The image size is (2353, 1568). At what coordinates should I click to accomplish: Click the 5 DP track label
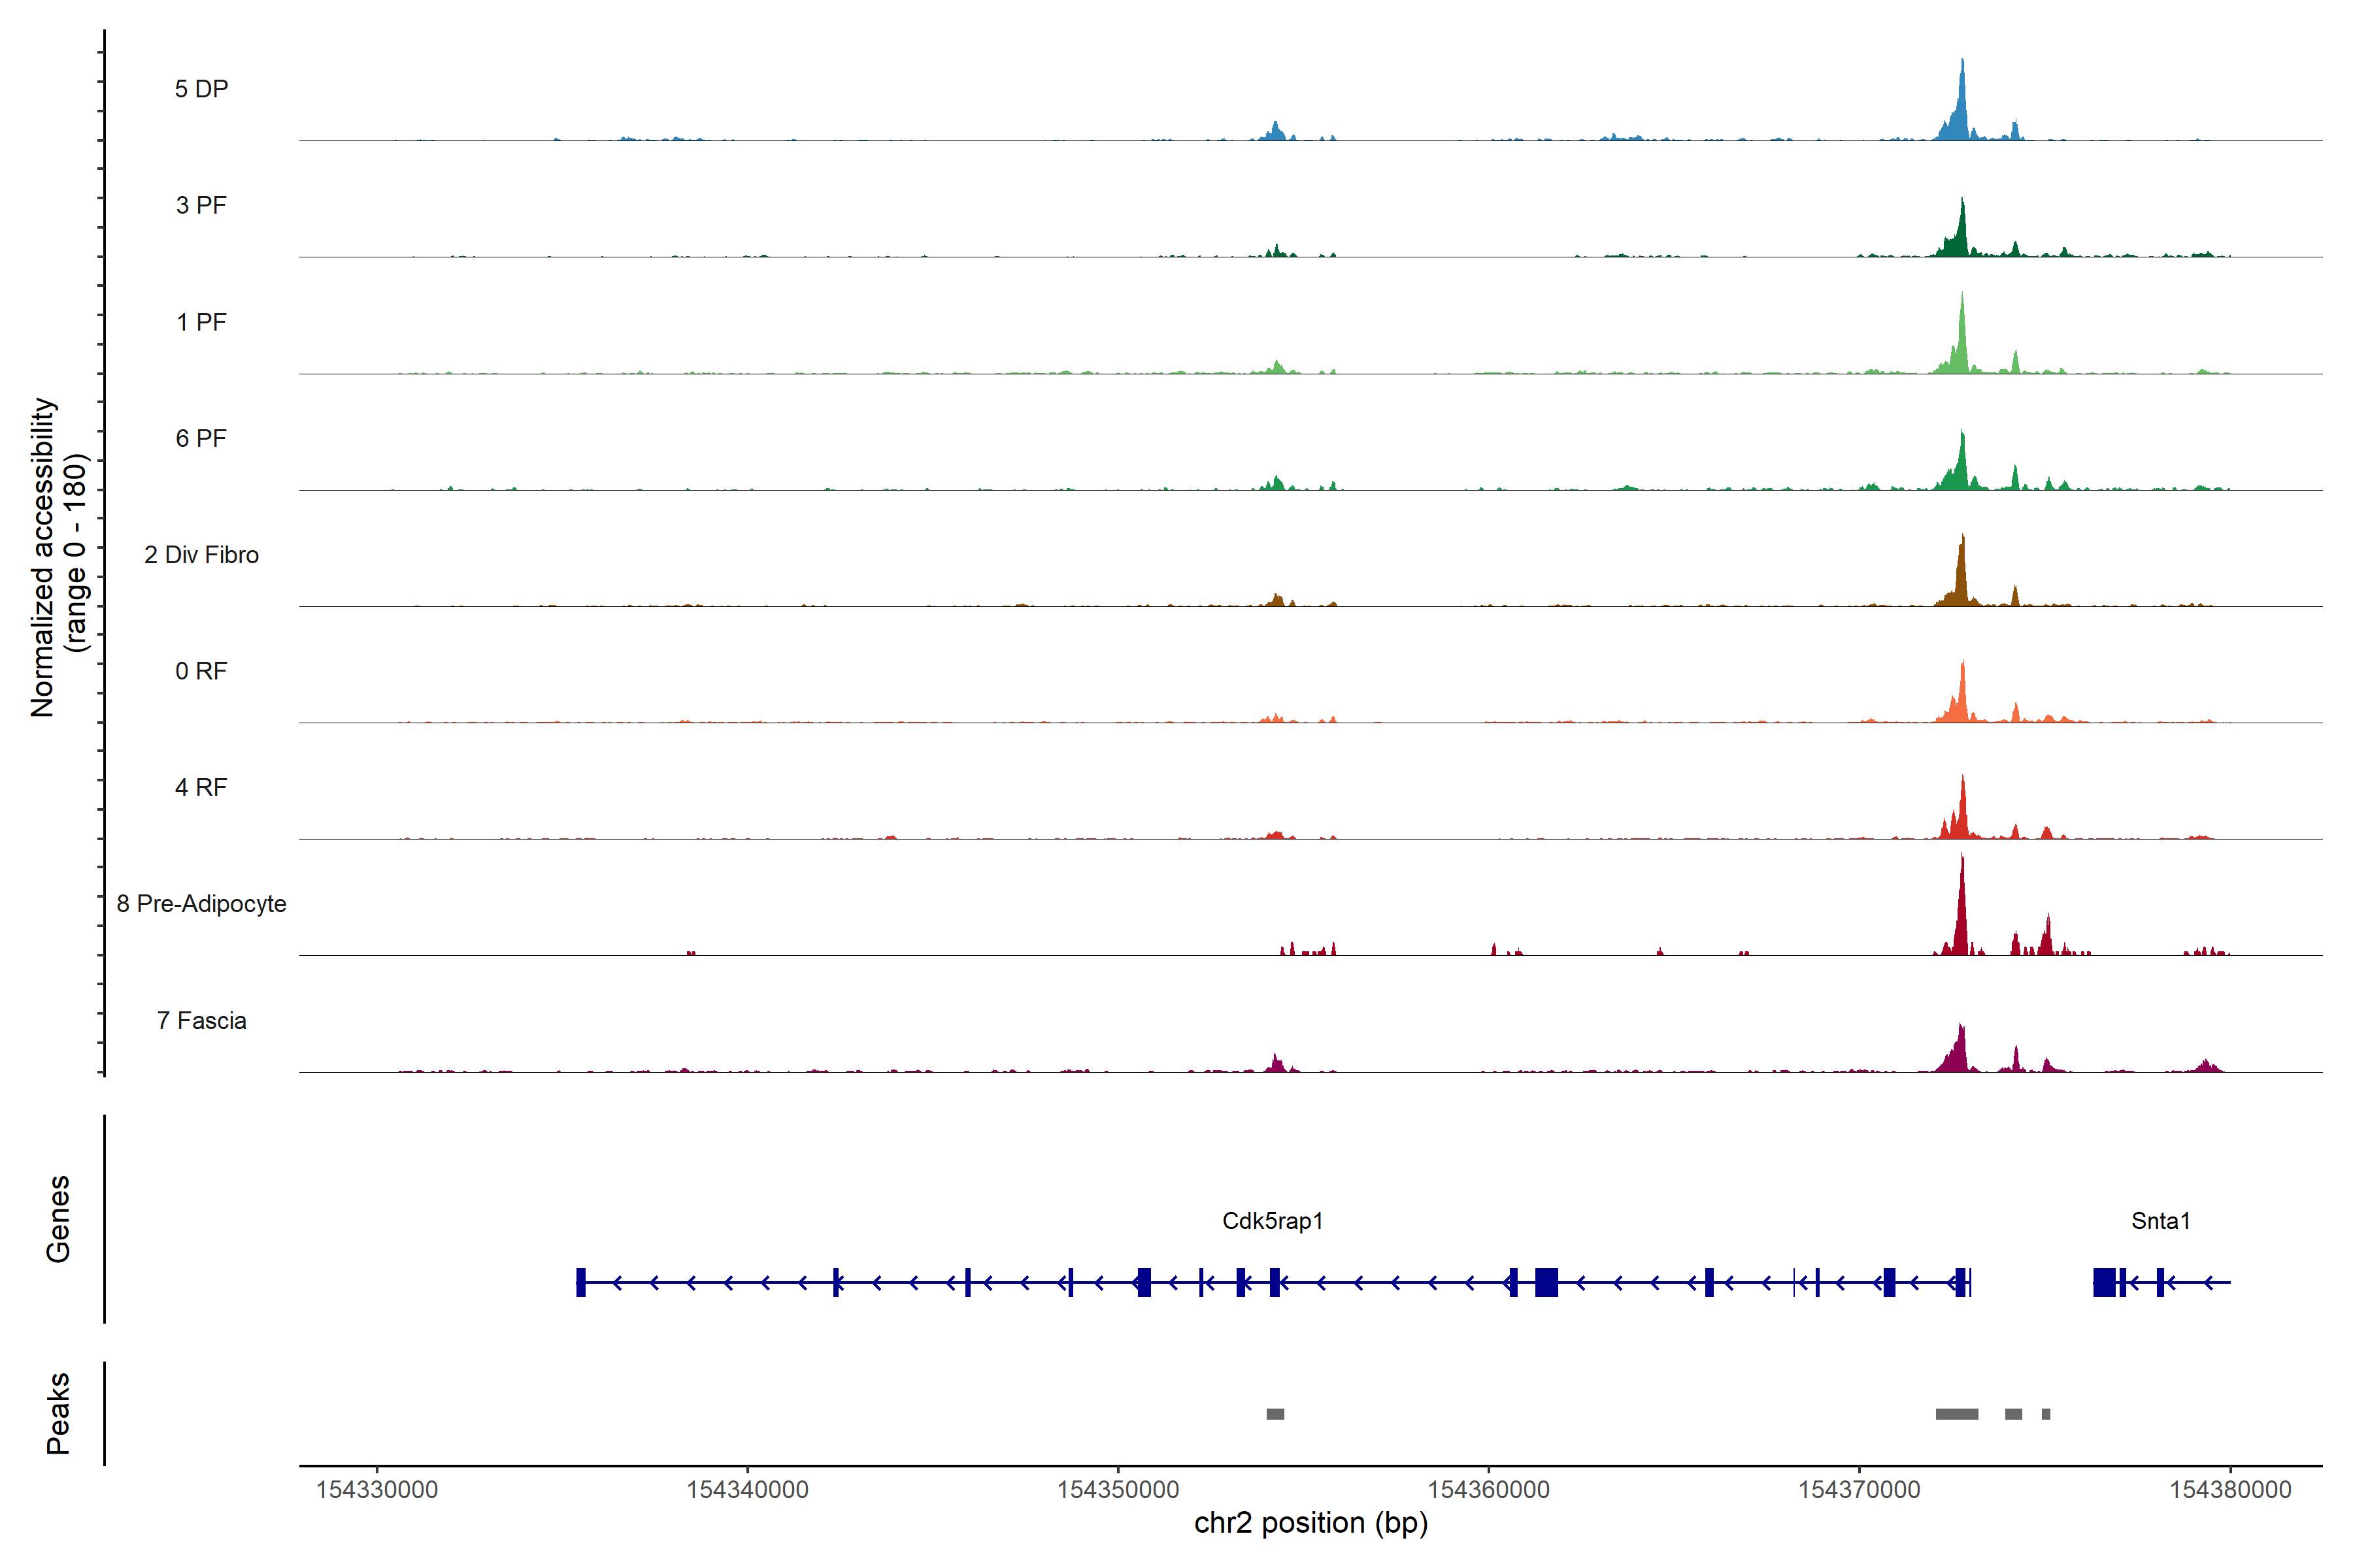coord(201,89)
